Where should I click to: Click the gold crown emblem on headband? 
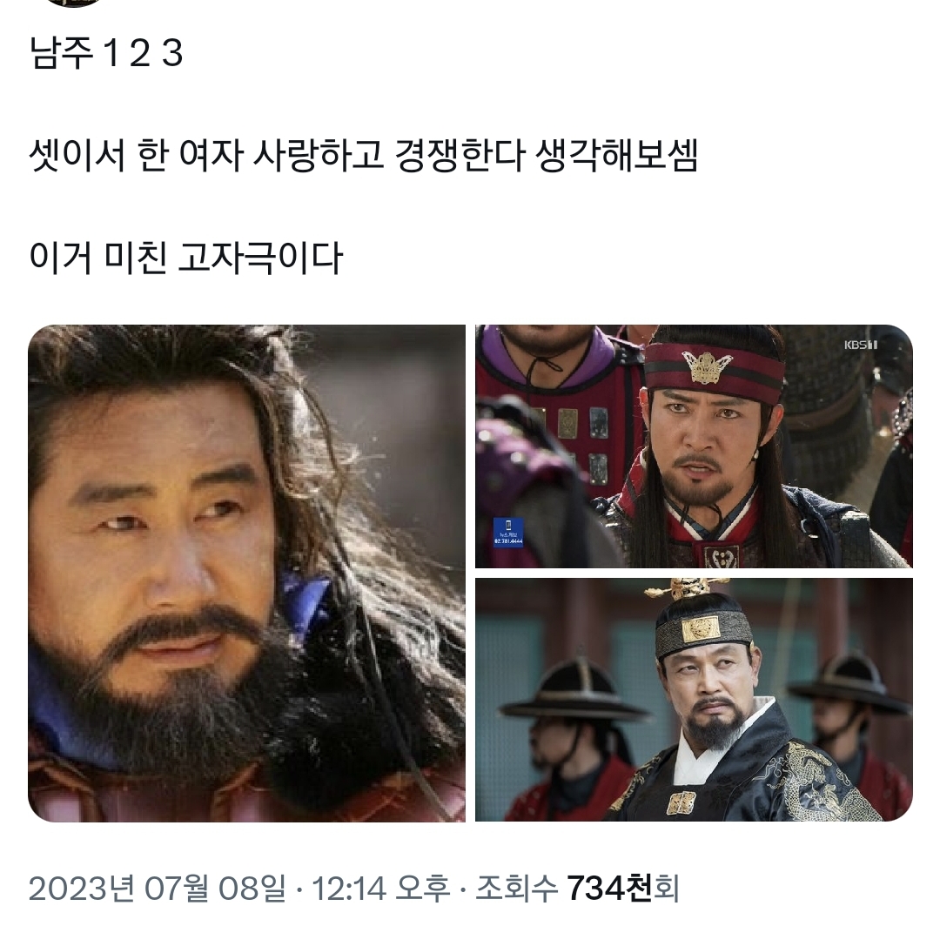point(708,365)
